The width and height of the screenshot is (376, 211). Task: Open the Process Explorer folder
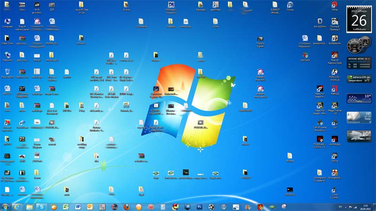tap(52, 75)
